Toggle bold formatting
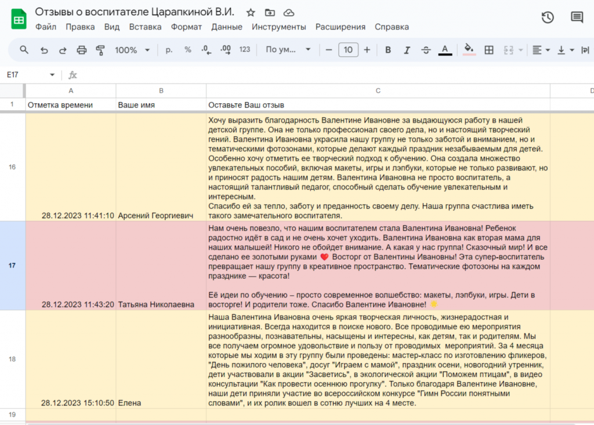The height and width of the screenshot is (425, 594). [x=388, y=50]
